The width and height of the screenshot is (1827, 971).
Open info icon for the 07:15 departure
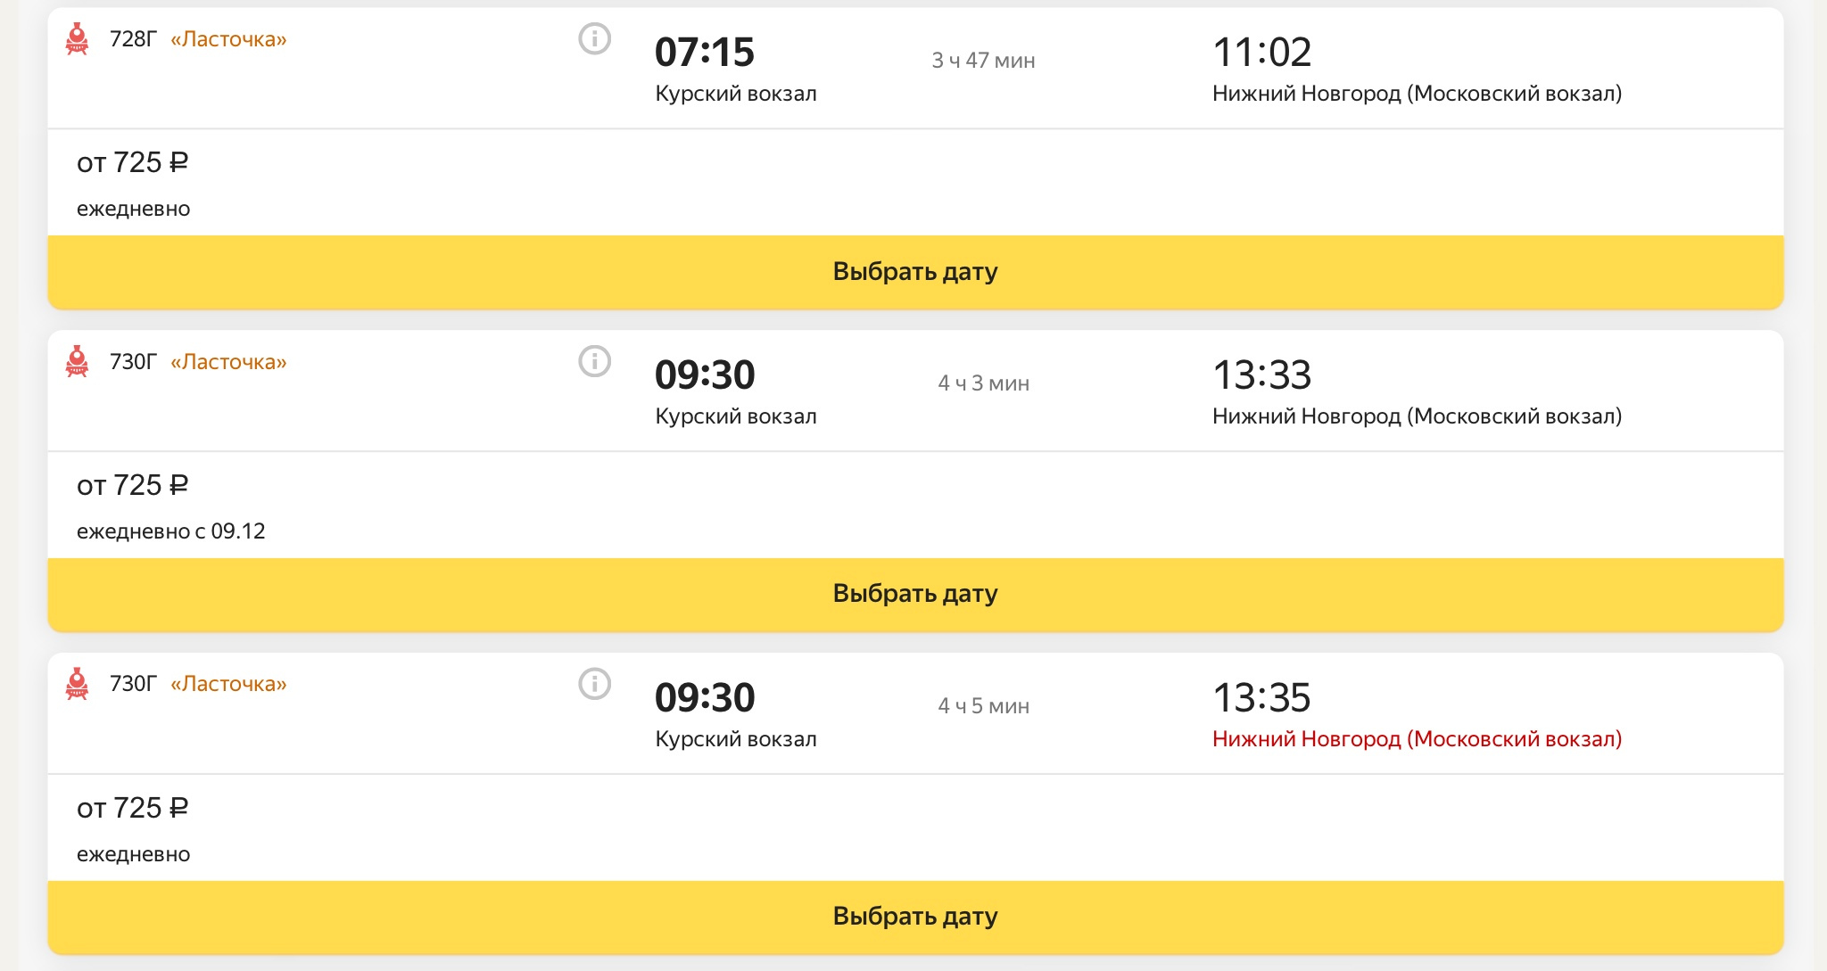(595, 39)
